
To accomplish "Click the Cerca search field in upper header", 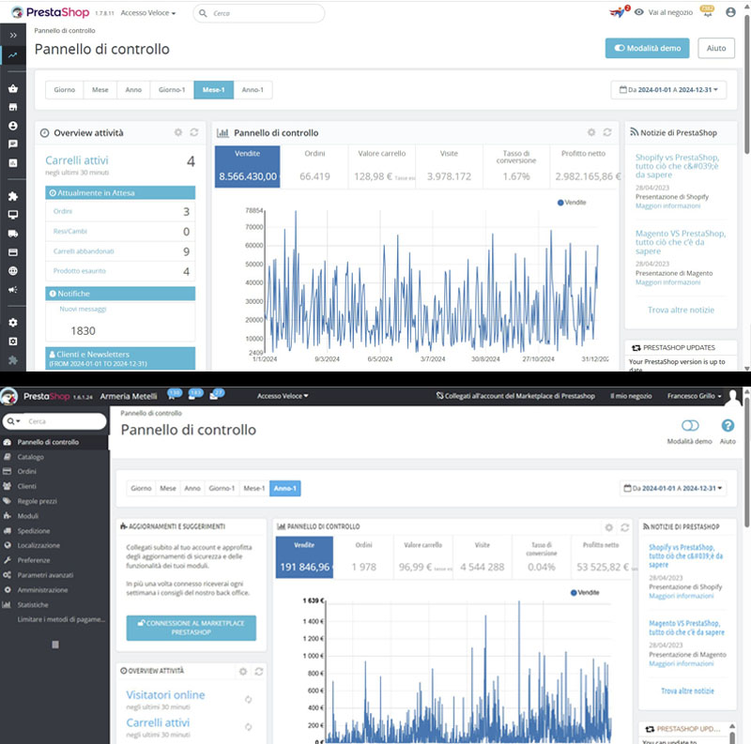I will [x=258, y=13].
